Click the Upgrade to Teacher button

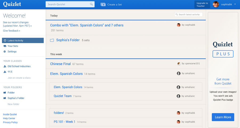click(x=202, y=5)
